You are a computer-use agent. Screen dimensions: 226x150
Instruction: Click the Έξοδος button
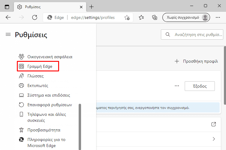(199, 86)
